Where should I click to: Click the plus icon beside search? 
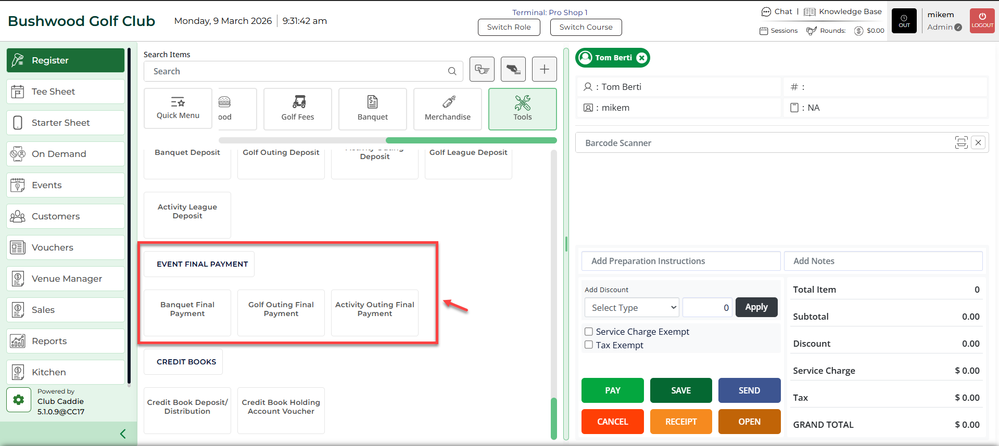click(x=544, y=69)
